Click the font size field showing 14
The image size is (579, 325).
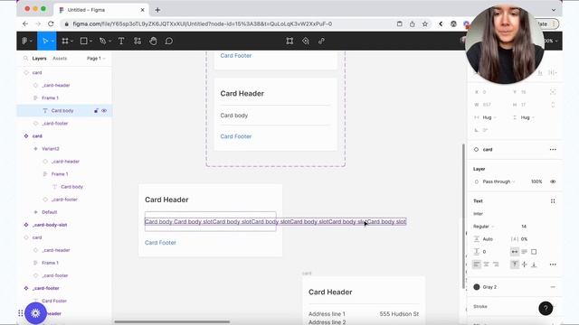[524, 227]
